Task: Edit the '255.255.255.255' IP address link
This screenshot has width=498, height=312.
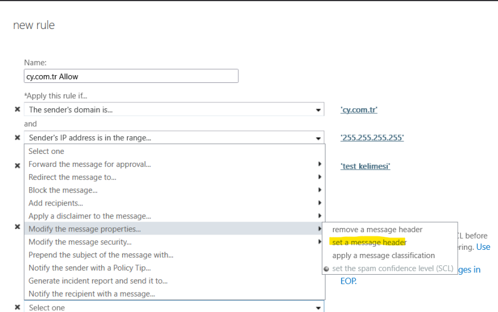Action: (372, 138)
